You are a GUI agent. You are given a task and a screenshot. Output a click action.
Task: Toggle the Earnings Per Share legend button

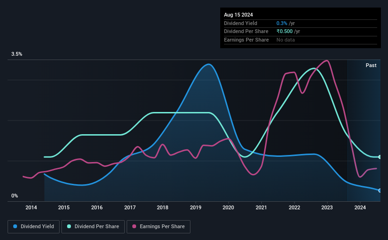(158, 227)
